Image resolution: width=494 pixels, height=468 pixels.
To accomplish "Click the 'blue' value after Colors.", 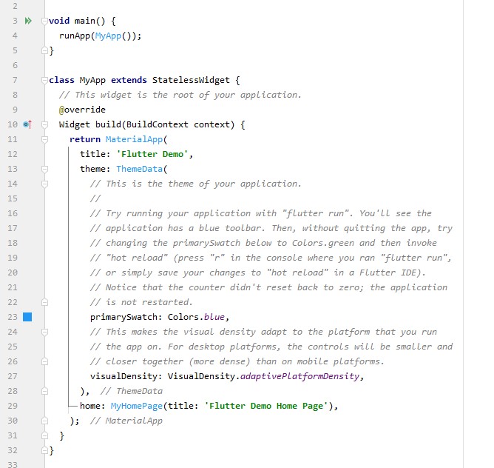I will (x=214, y=317).
